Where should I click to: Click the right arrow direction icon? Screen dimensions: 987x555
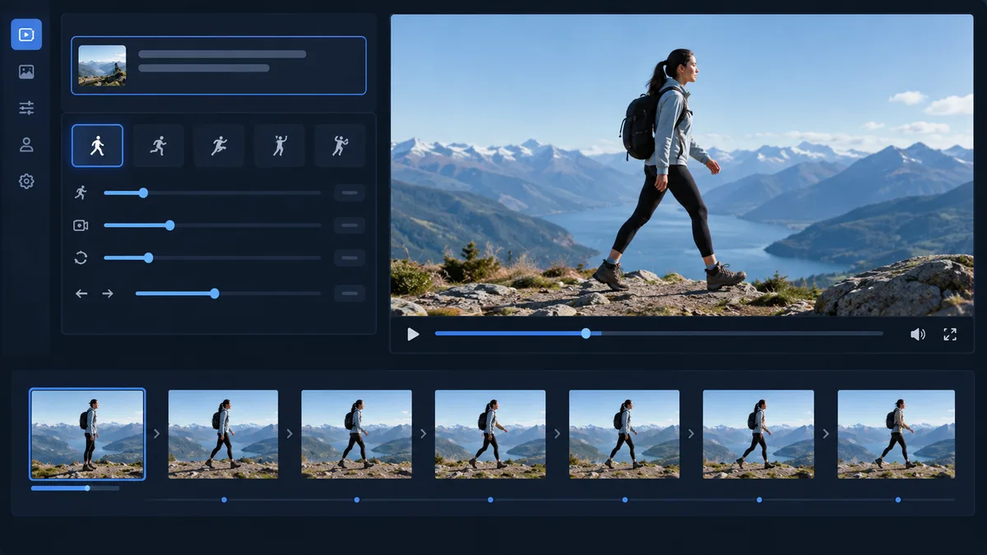[x=108, y=294]
